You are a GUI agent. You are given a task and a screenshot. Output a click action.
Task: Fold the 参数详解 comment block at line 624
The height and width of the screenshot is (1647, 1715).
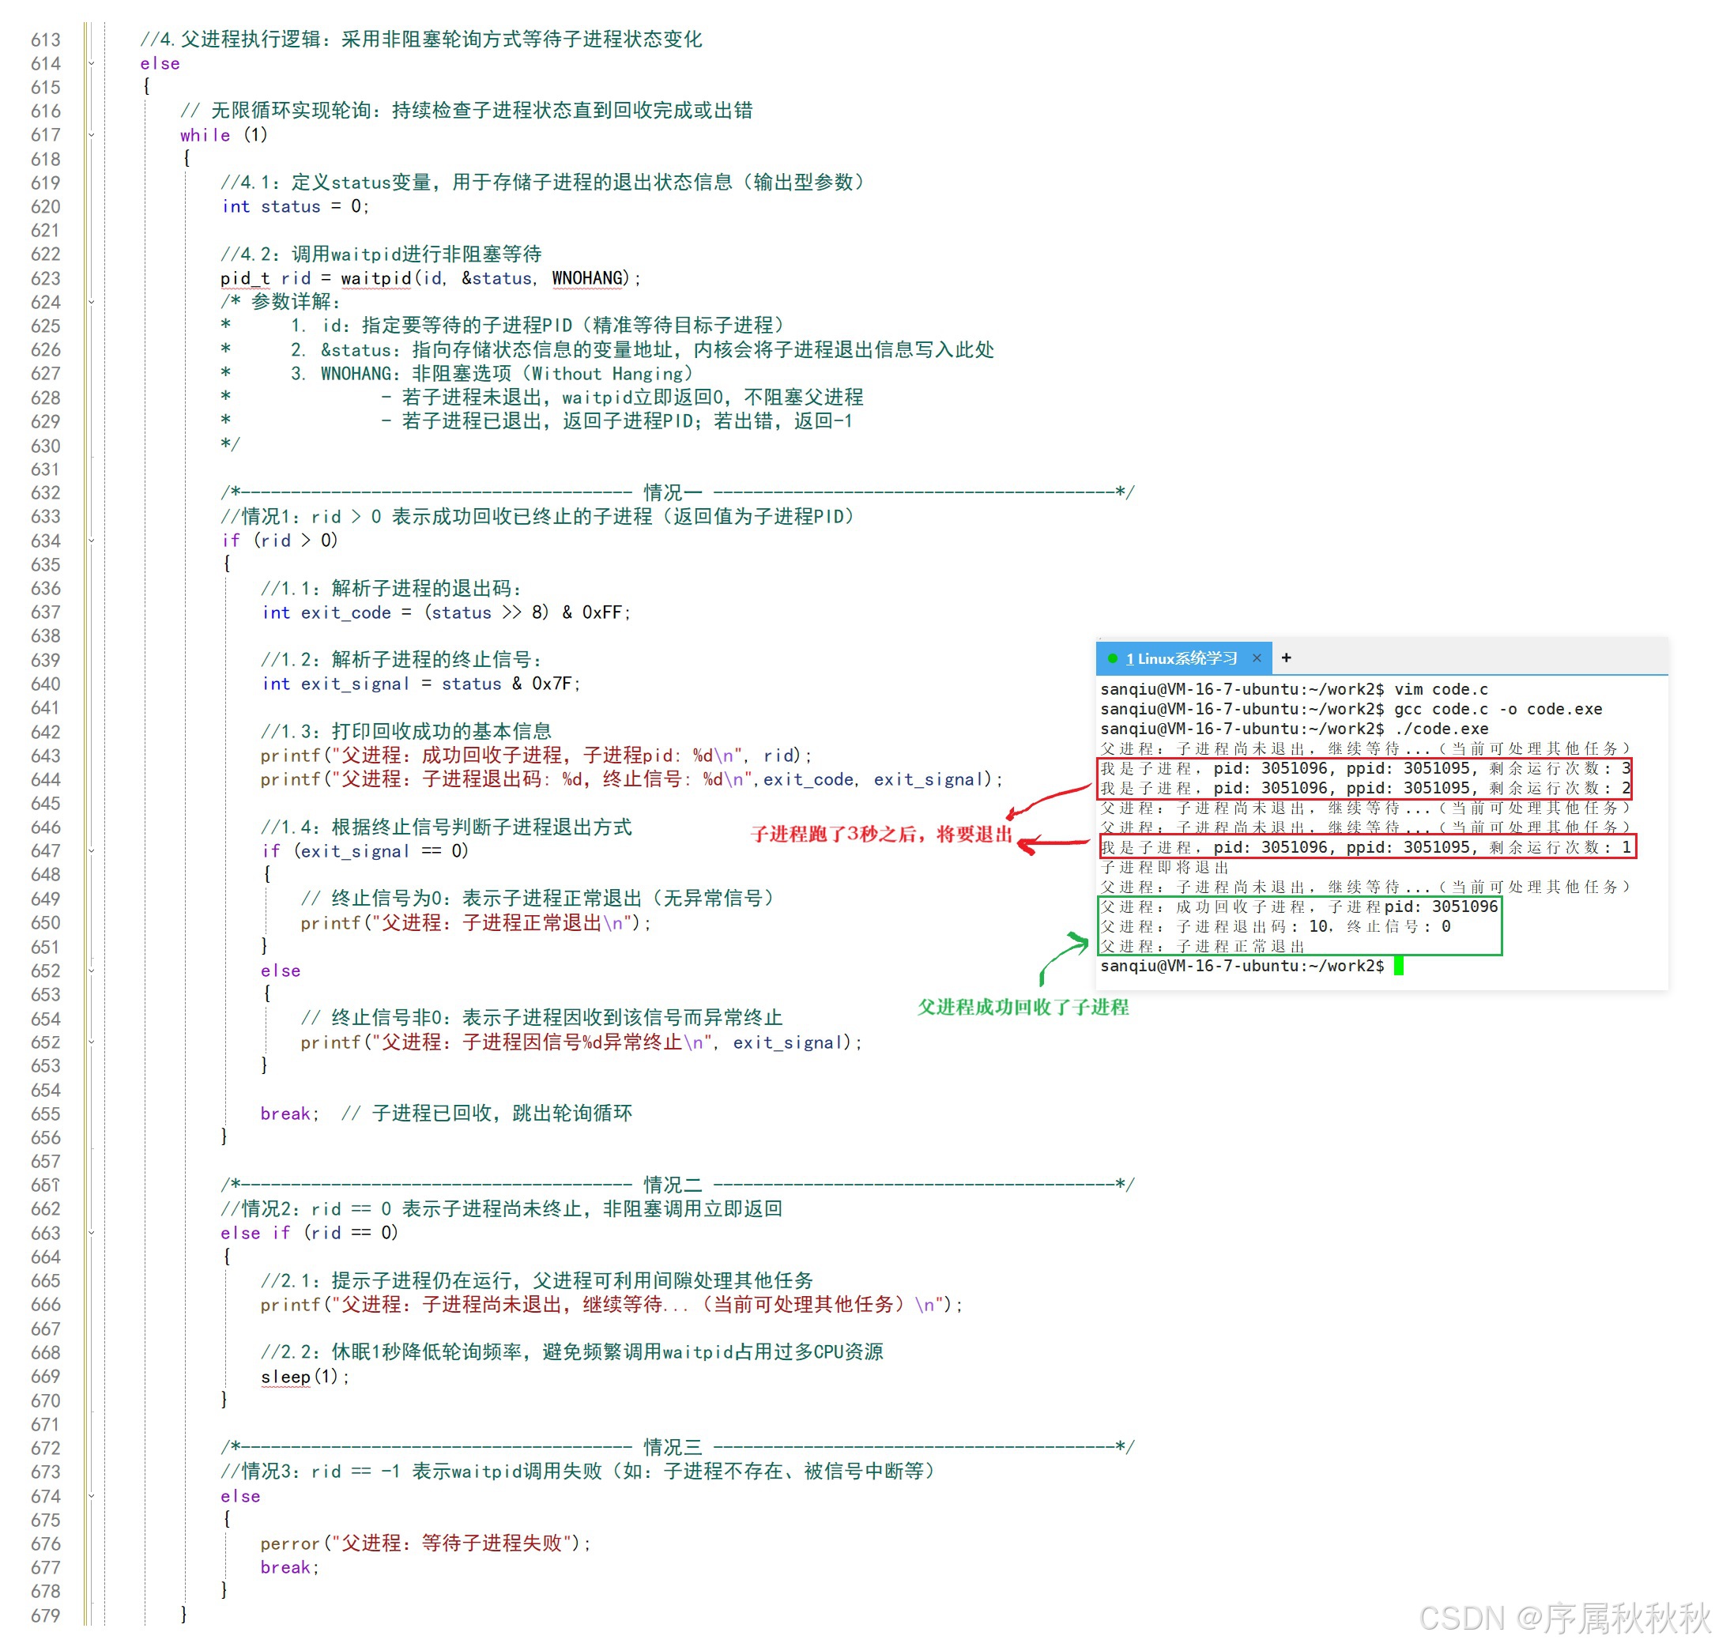click(90, 302)
